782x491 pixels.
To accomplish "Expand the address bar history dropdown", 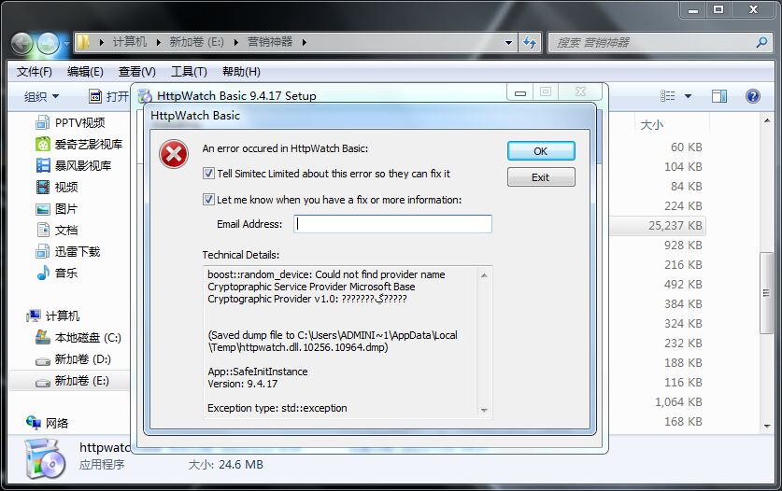I will coord(508,42).
